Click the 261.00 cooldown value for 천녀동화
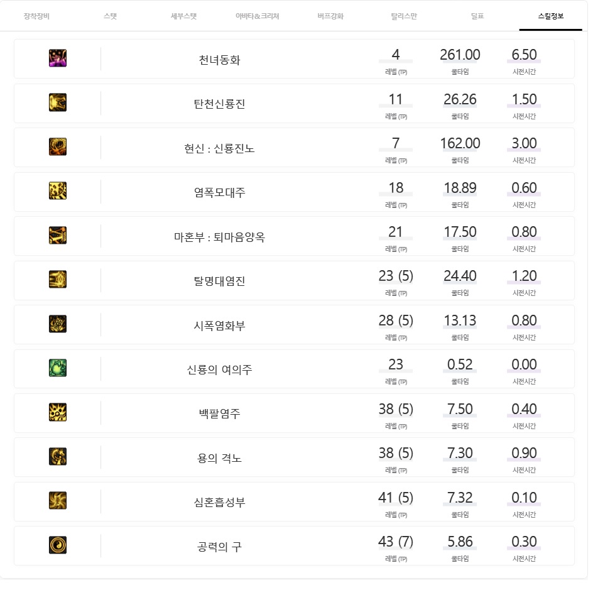This screenshot has width=593, height=590. click(460, 55)
